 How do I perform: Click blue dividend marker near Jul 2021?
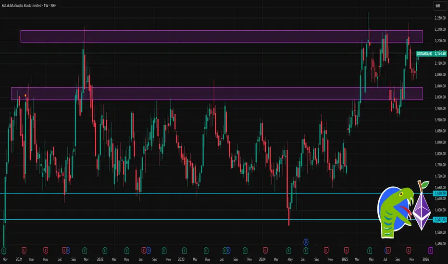pyautogui.click(x=68, y=251)
